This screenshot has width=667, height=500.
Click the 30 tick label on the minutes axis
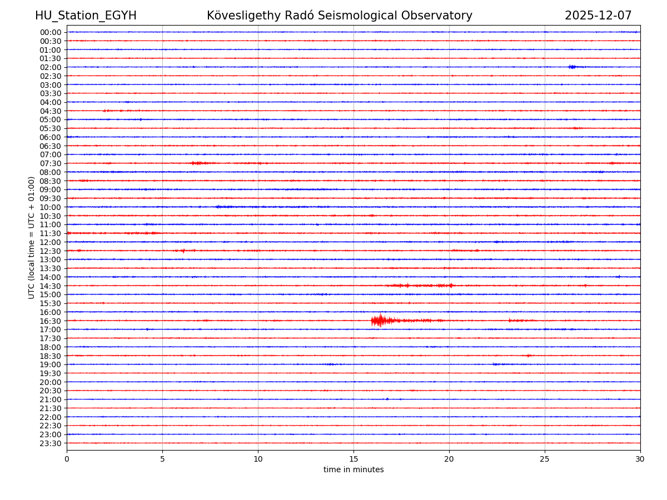(640, 459)
